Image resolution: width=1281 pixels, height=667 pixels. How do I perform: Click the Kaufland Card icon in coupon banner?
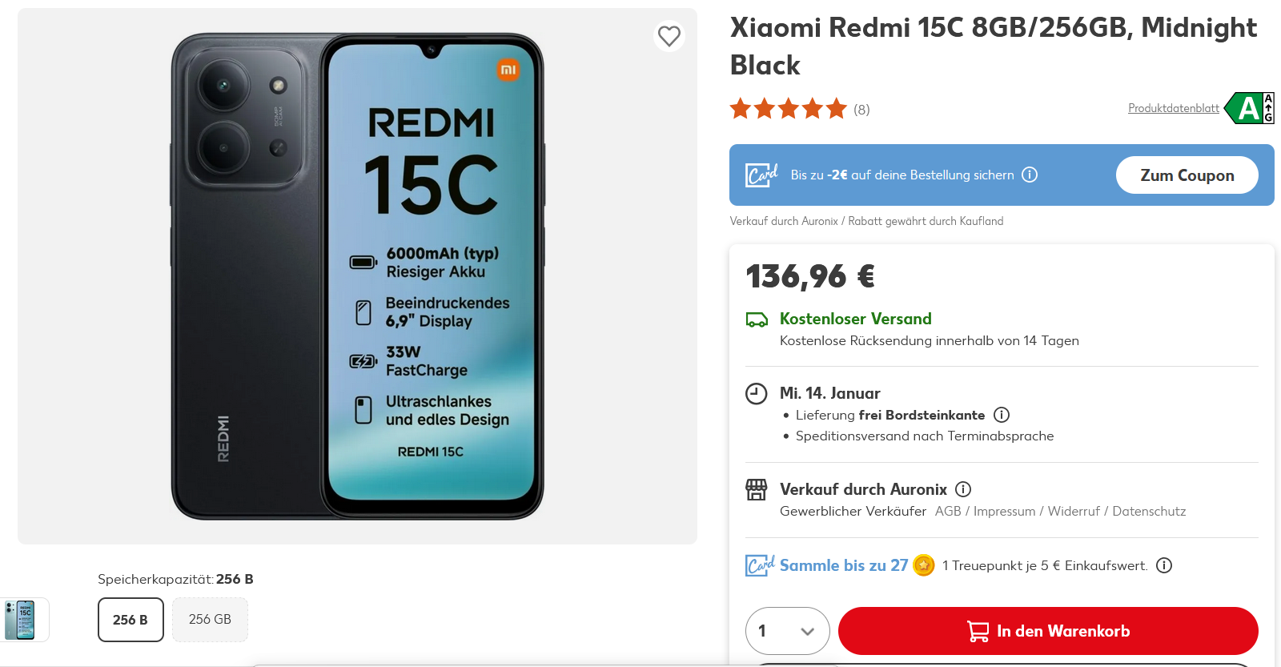[x=761, y=175]
